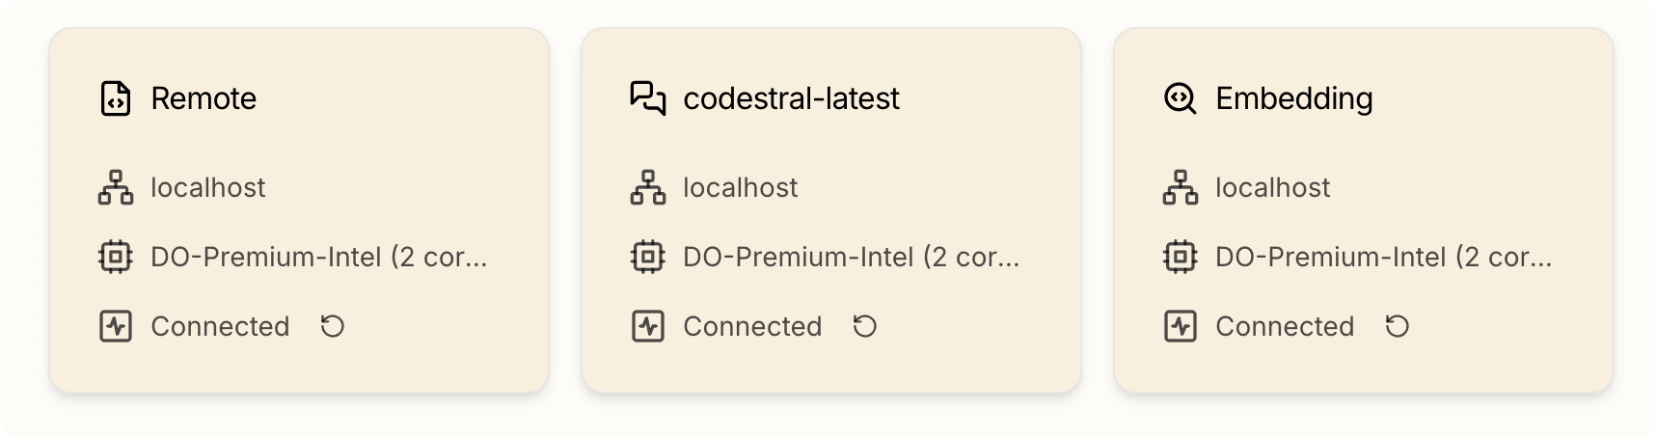
Task: Click the activity pulse icon in the Remote card
Action: tap(116, 326)
